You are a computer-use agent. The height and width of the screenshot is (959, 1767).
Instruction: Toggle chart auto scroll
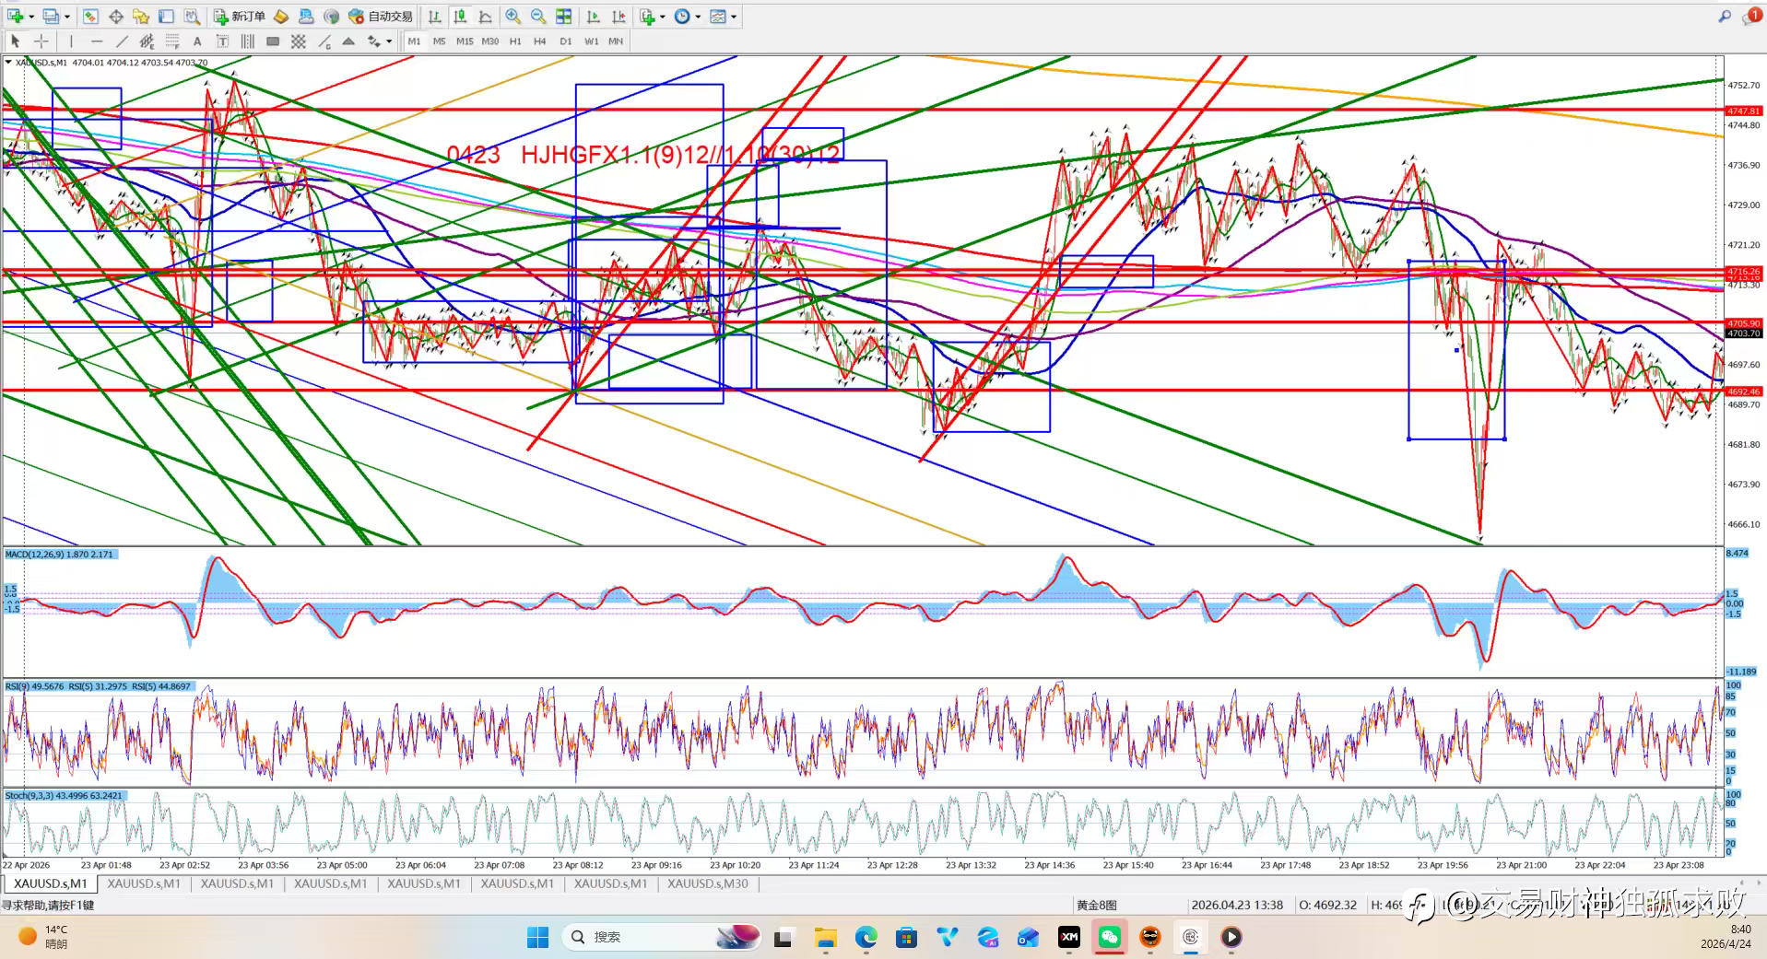pos(593,17)
